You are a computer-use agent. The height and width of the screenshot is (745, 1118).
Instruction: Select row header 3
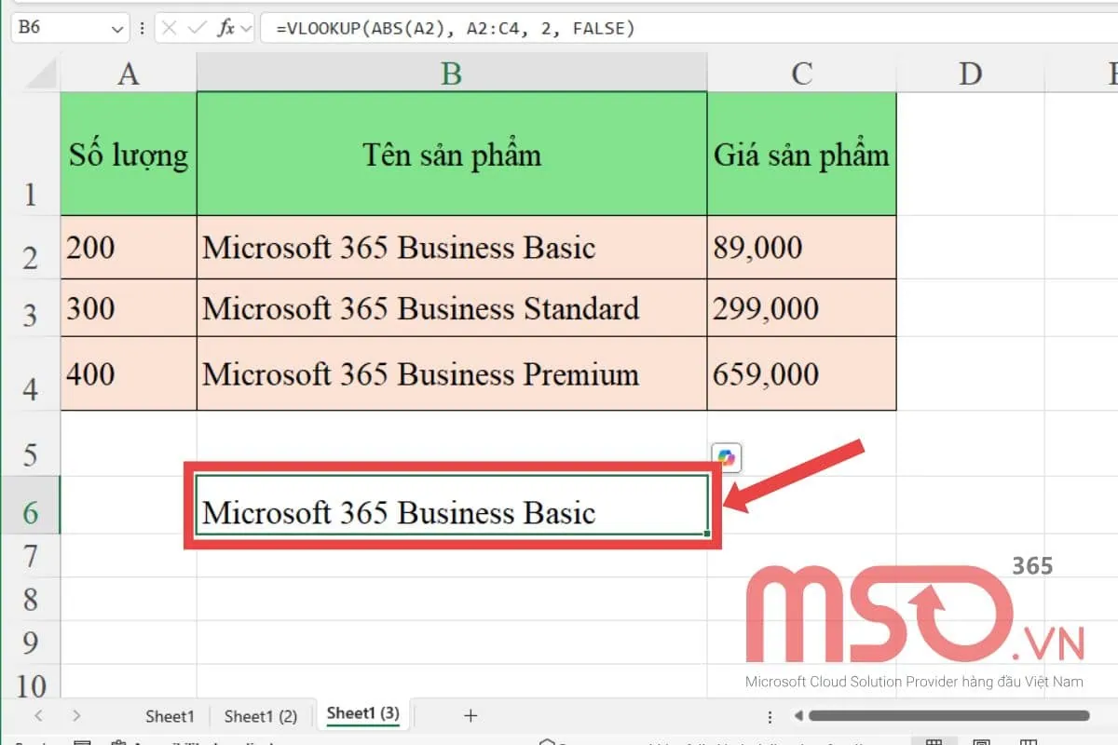click(x=33, y=307)
